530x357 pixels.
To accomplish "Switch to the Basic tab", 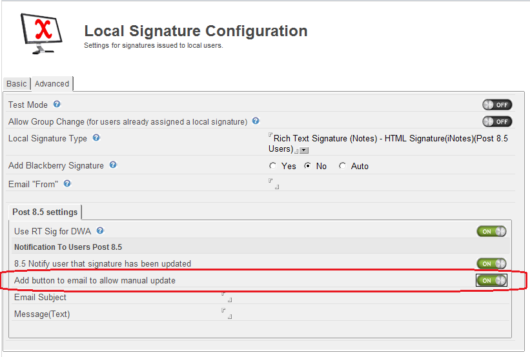I will click(17, 84).
